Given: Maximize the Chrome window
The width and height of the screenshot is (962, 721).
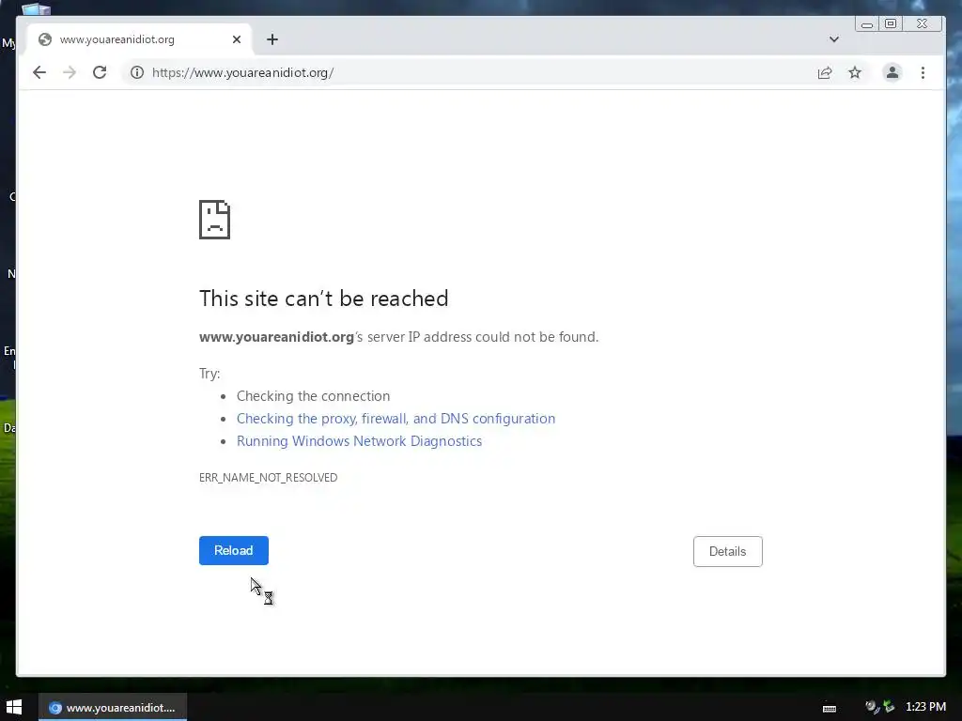Looking at the screenshot, I should (891, 23).
